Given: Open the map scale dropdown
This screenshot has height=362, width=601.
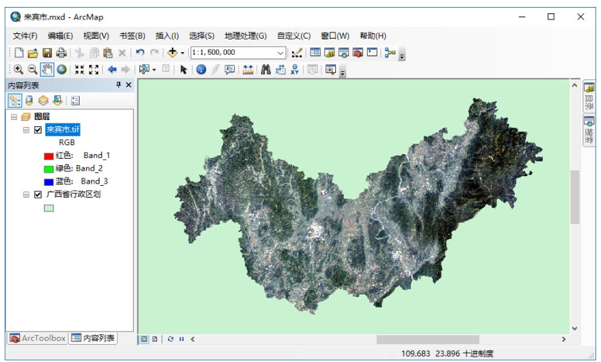Looking at the screenshot, I should pos(280,53).
